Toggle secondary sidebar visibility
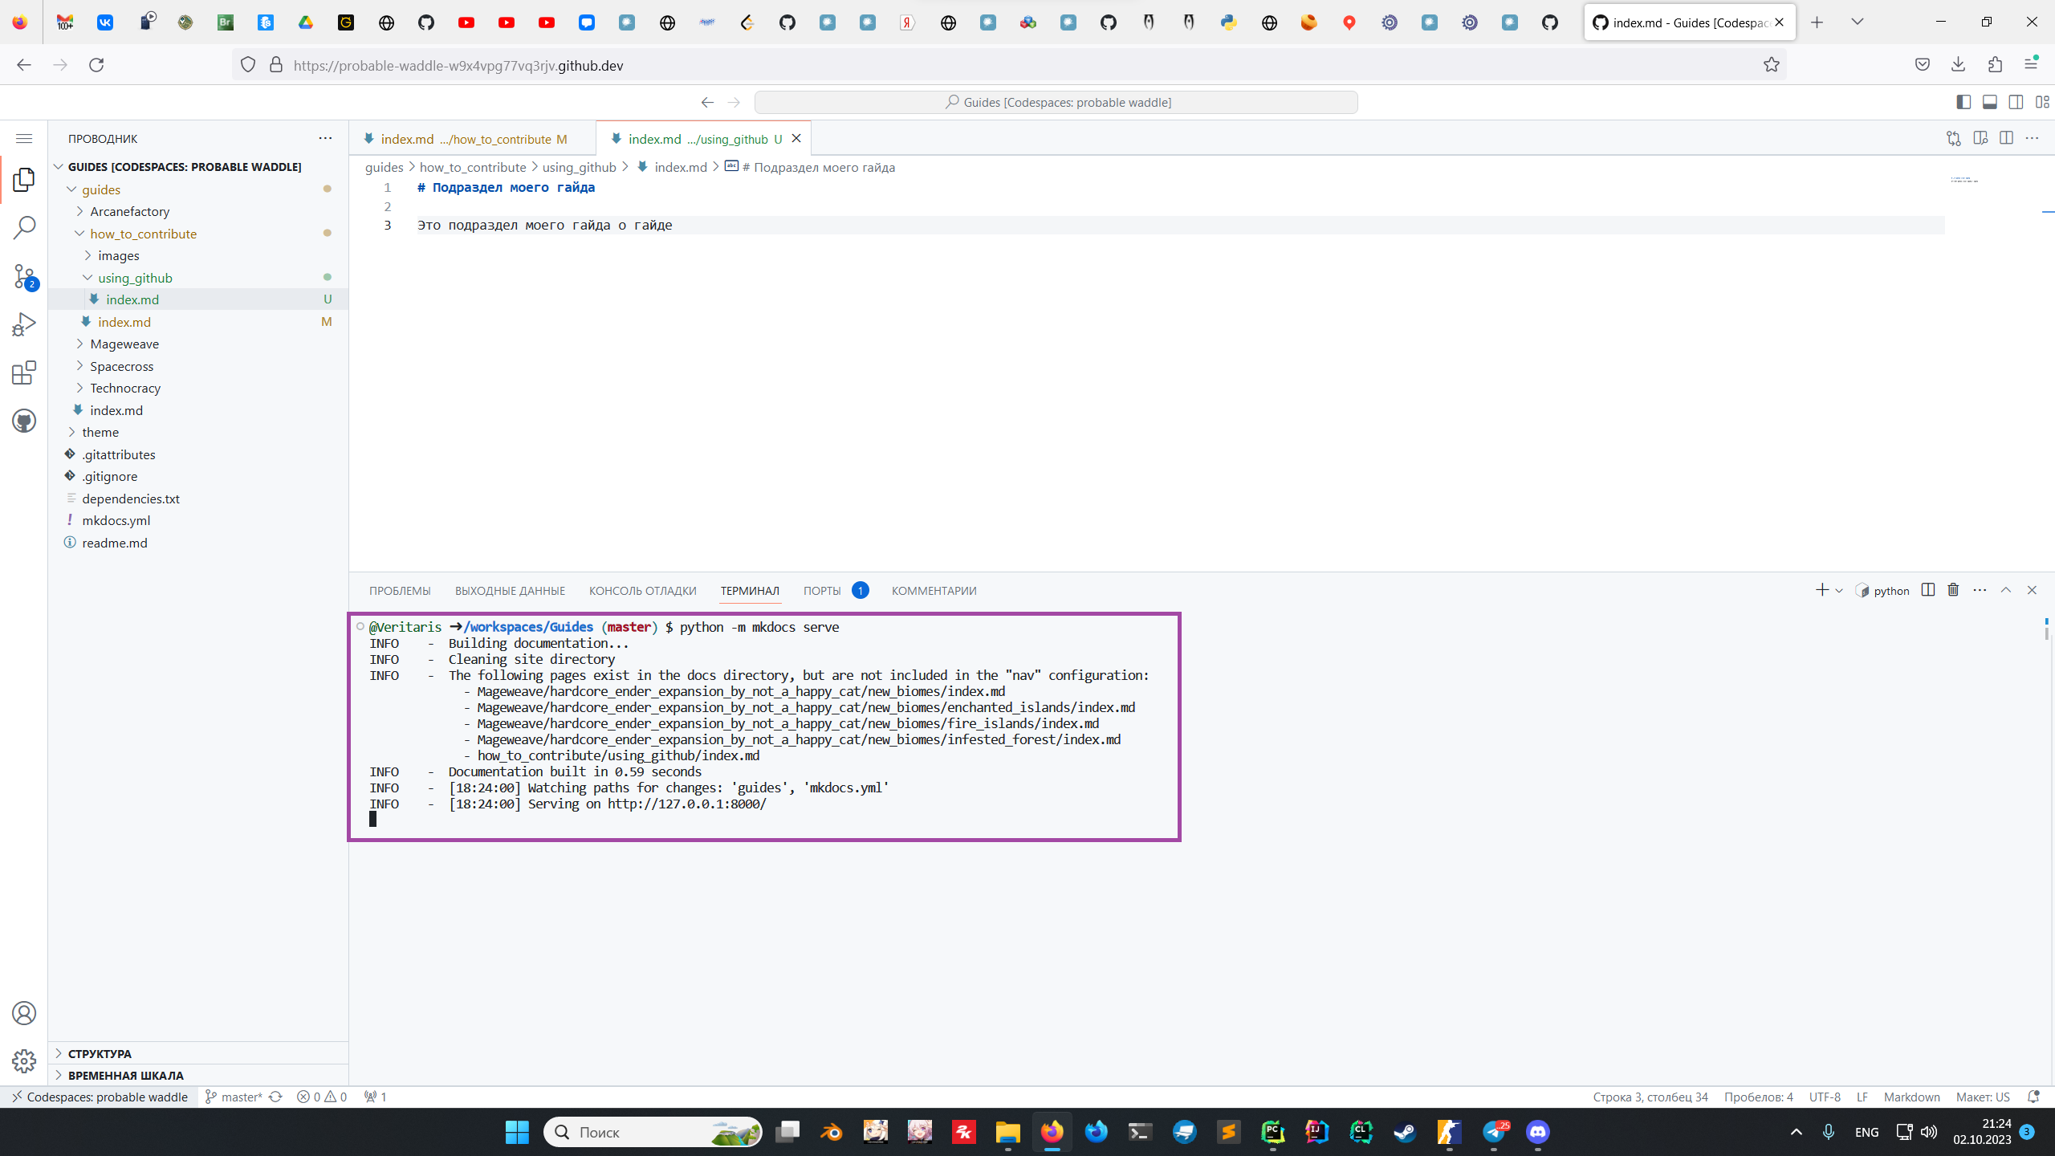The height and width of the screenshot is (1156, 2055). [x=2016, y=102]
